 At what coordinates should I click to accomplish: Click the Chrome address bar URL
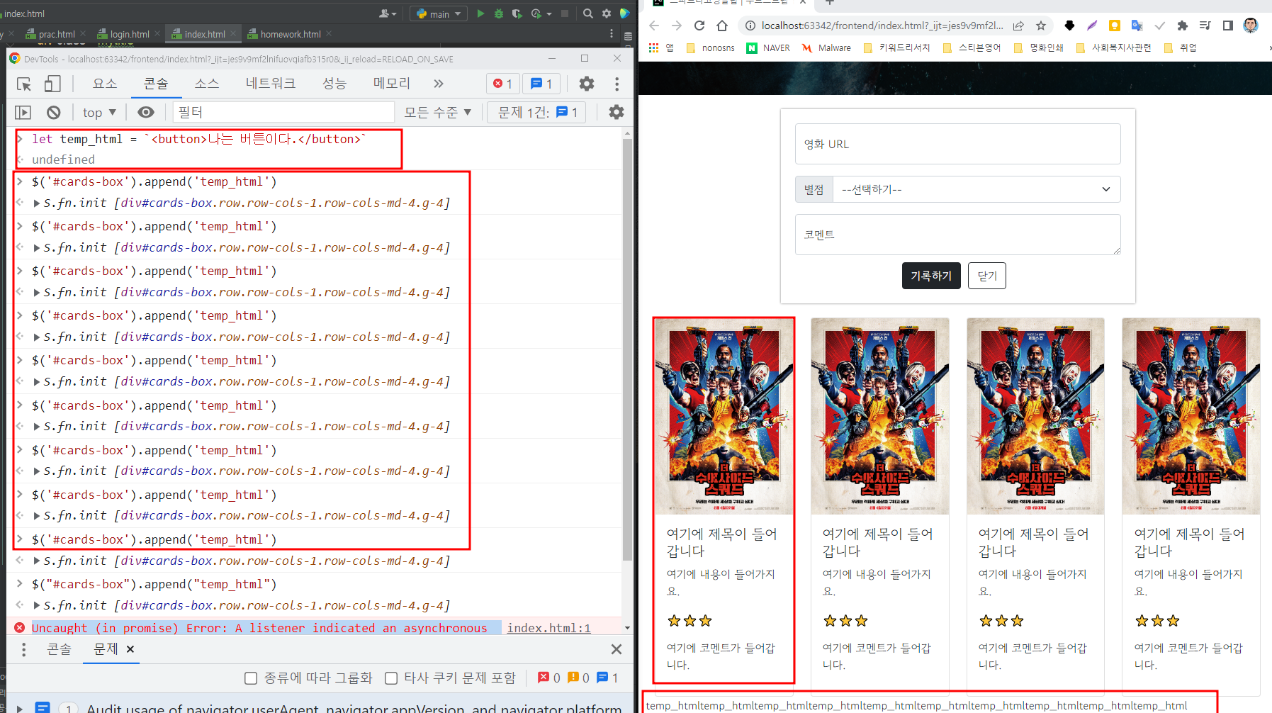[882, 26]
